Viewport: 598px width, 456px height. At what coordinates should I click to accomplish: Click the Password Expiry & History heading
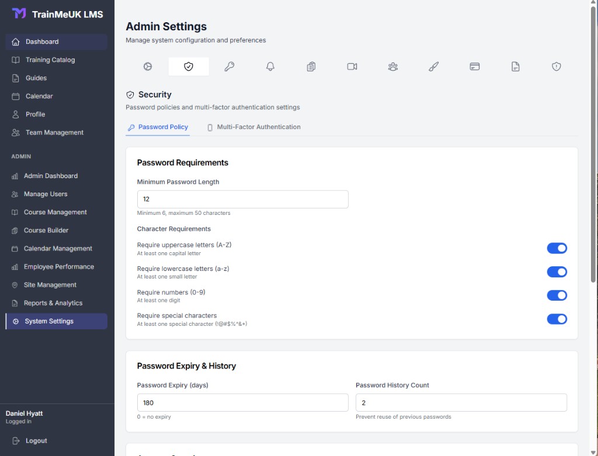[186, 366]
